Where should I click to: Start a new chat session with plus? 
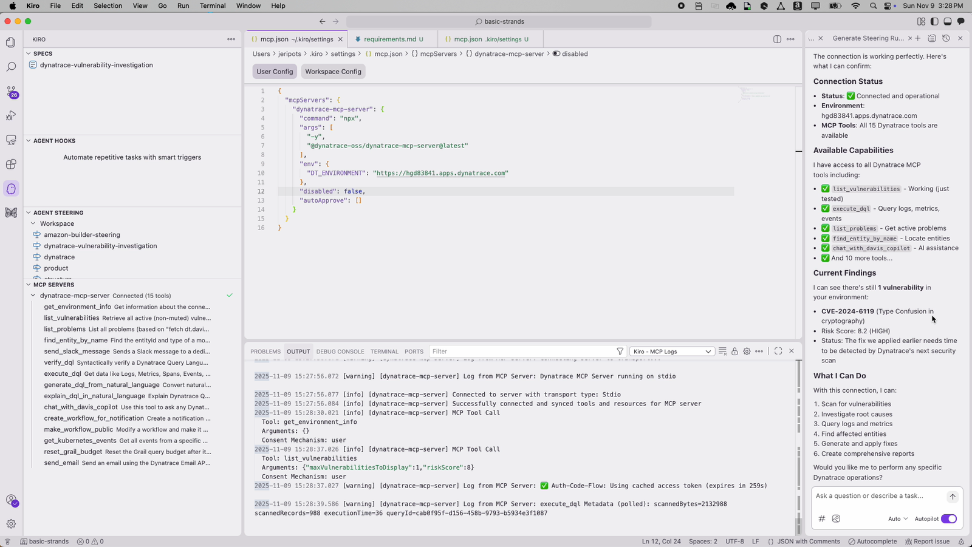click(x=917, y=38)
